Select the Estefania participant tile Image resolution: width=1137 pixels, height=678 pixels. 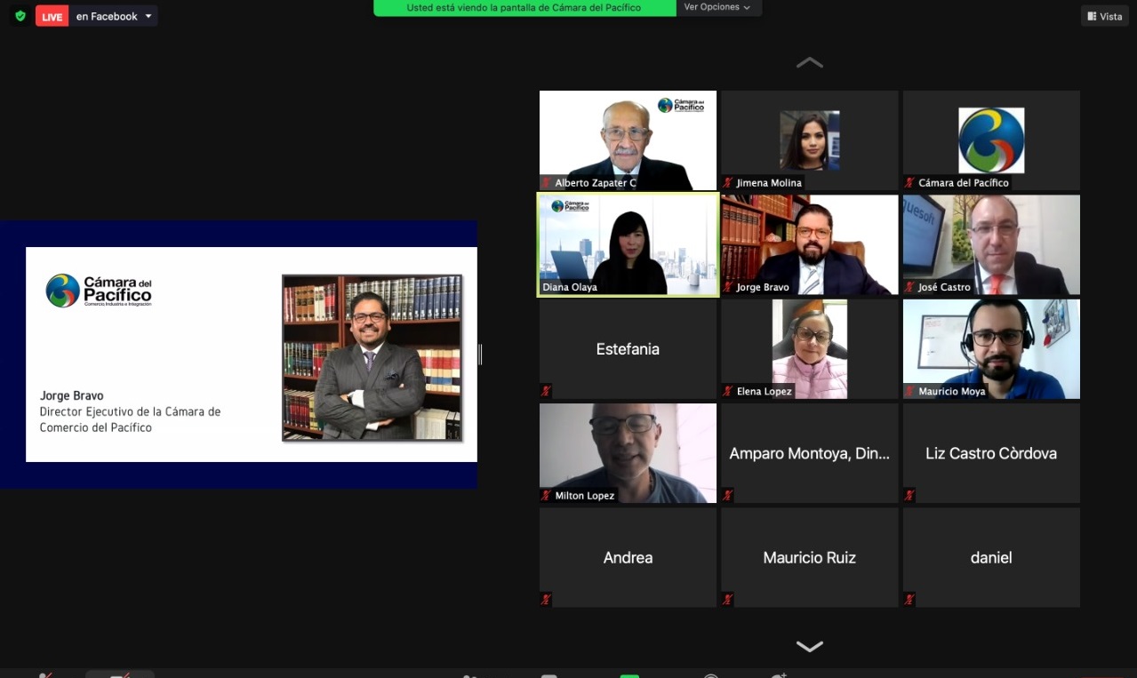coord(628,349)
